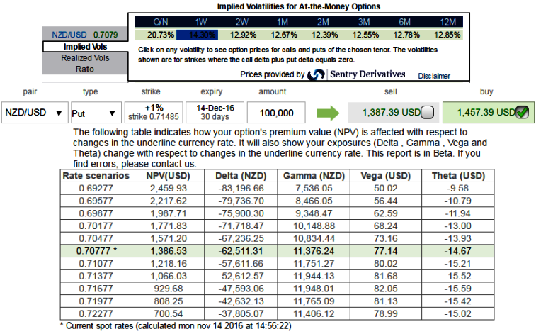
Task: Select the 2W volatility 12.92%
Action: (x=243, y=35)
